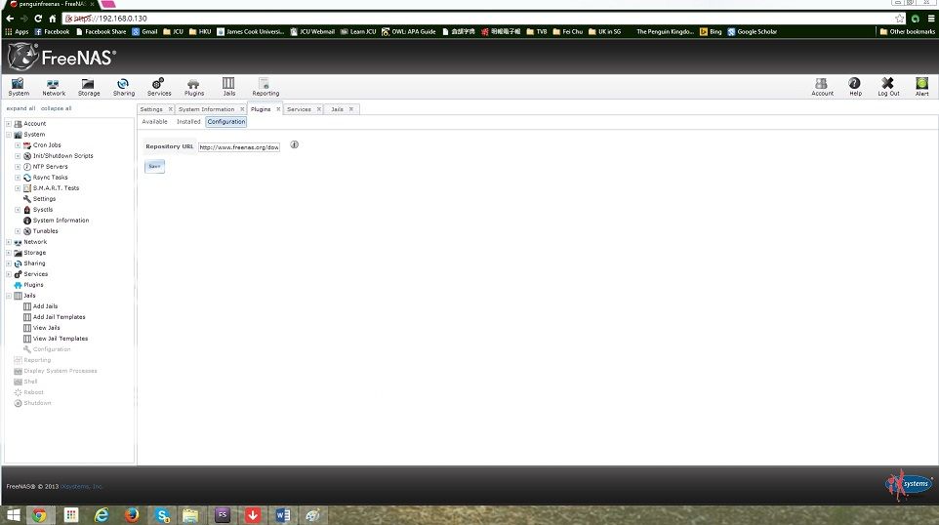Open the Services toolbar icon
The height and width of the screenshot is (525, 939).
tap(159, 87)
